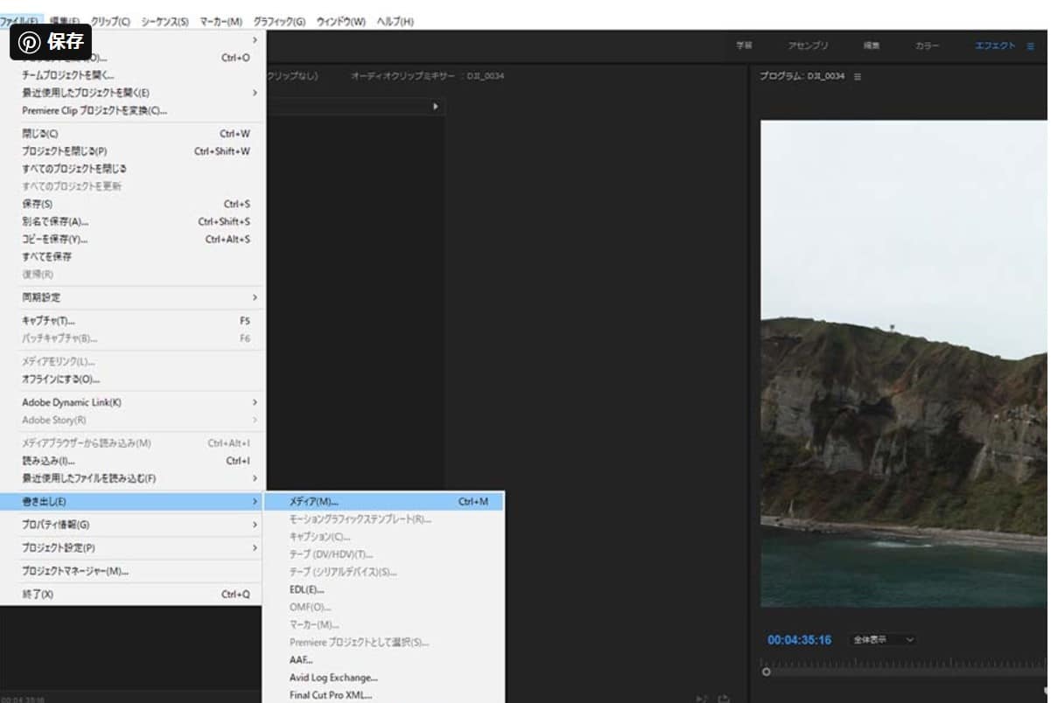Screen dimensions: 1051x703
Task: Switch to the 学習 workspace tab
Action: point(744,46)
